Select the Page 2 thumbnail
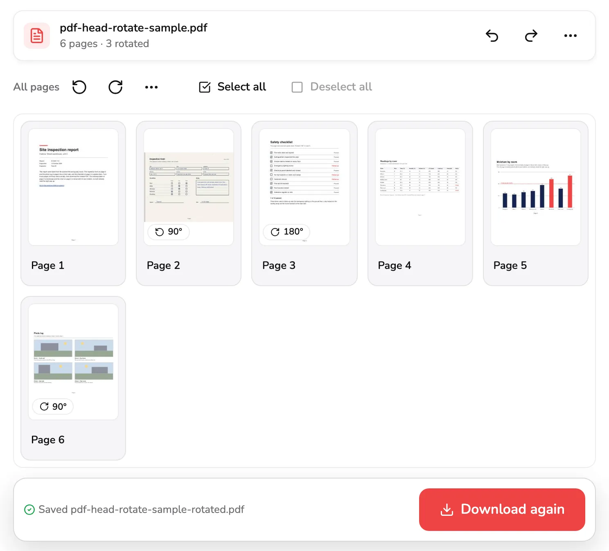 (189, 187)
